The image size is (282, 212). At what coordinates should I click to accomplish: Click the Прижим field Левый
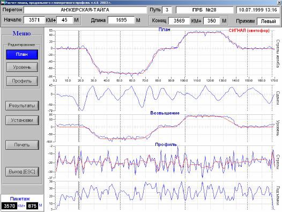point(268,21)
